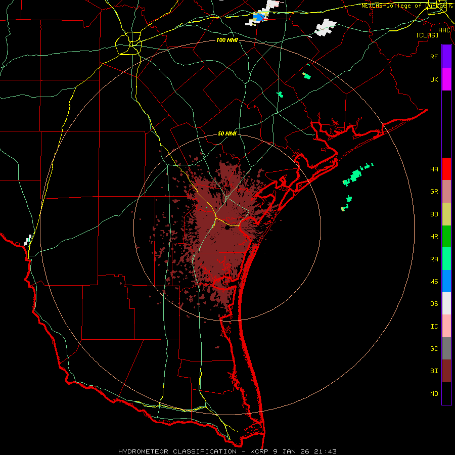Click the WS legend label
Viewport: 455px width, 455px height.
[x=434, y=281]
